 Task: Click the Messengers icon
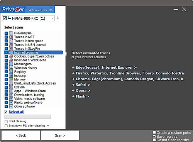pos(11,64)
